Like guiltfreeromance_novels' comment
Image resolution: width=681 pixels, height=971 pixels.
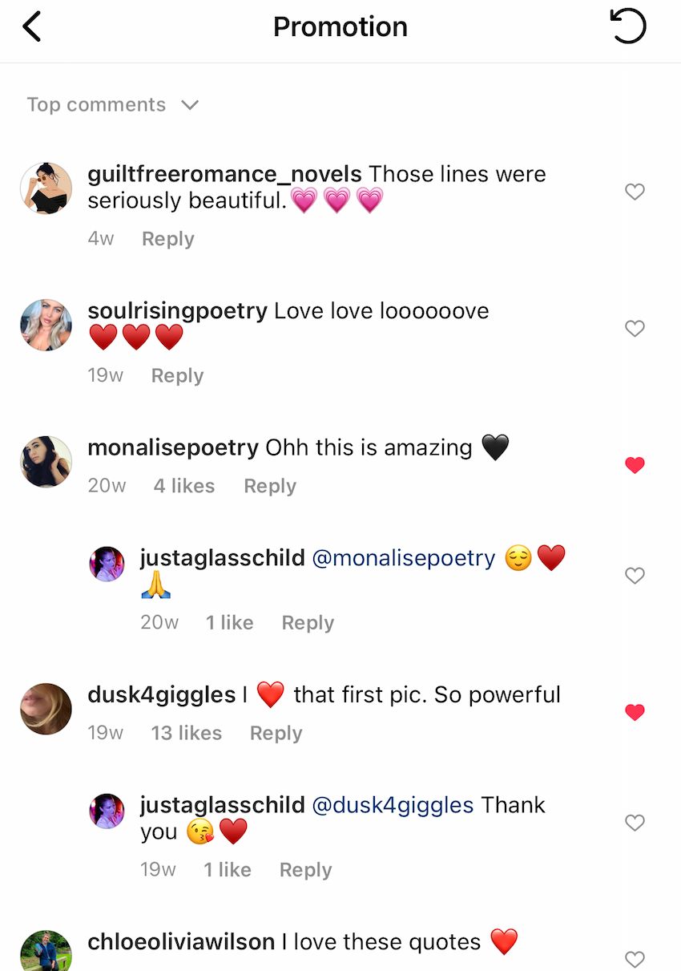point(635,192)
